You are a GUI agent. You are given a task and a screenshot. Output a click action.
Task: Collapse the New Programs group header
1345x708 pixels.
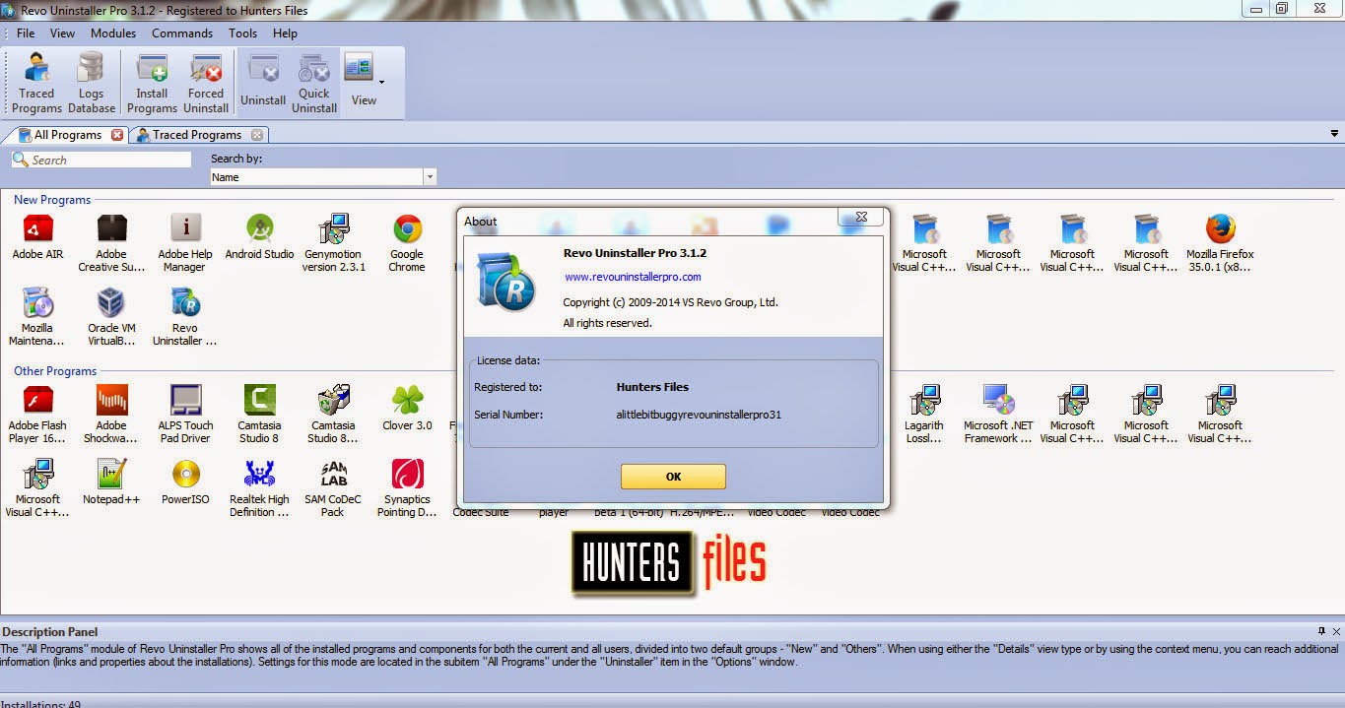(x=52, y=200)
